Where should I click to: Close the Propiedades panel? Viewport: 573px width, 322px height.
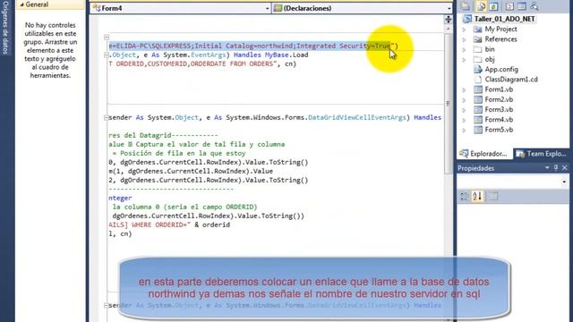coord(565,168)
